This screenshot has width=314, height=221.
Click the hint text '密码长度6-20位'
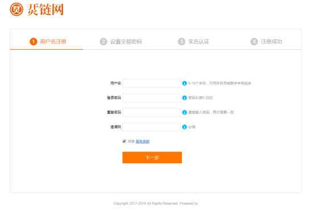coord(201,98)
